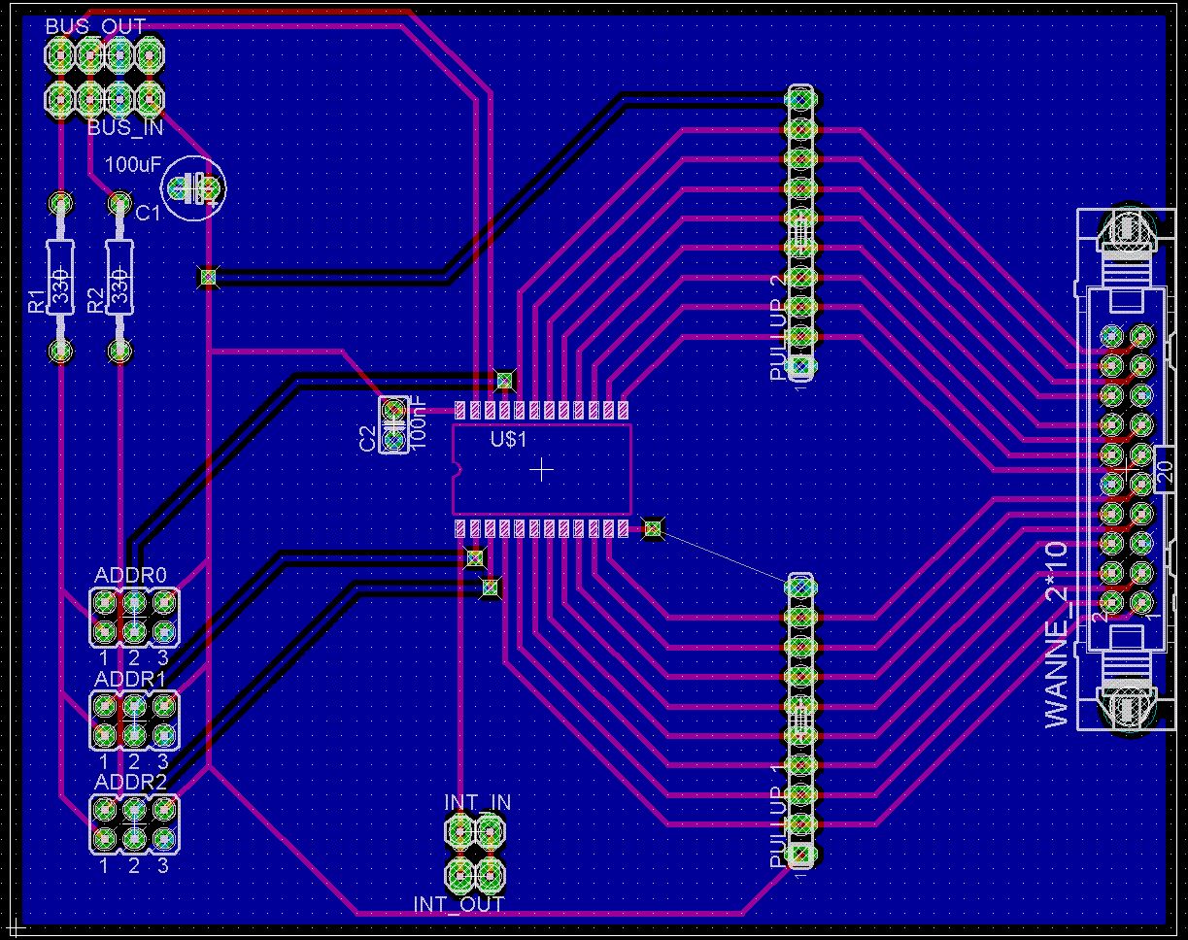Click the top pad of resistor R1
The height and width of the screenshot is (940, 1188).
[x=61, y=203]
